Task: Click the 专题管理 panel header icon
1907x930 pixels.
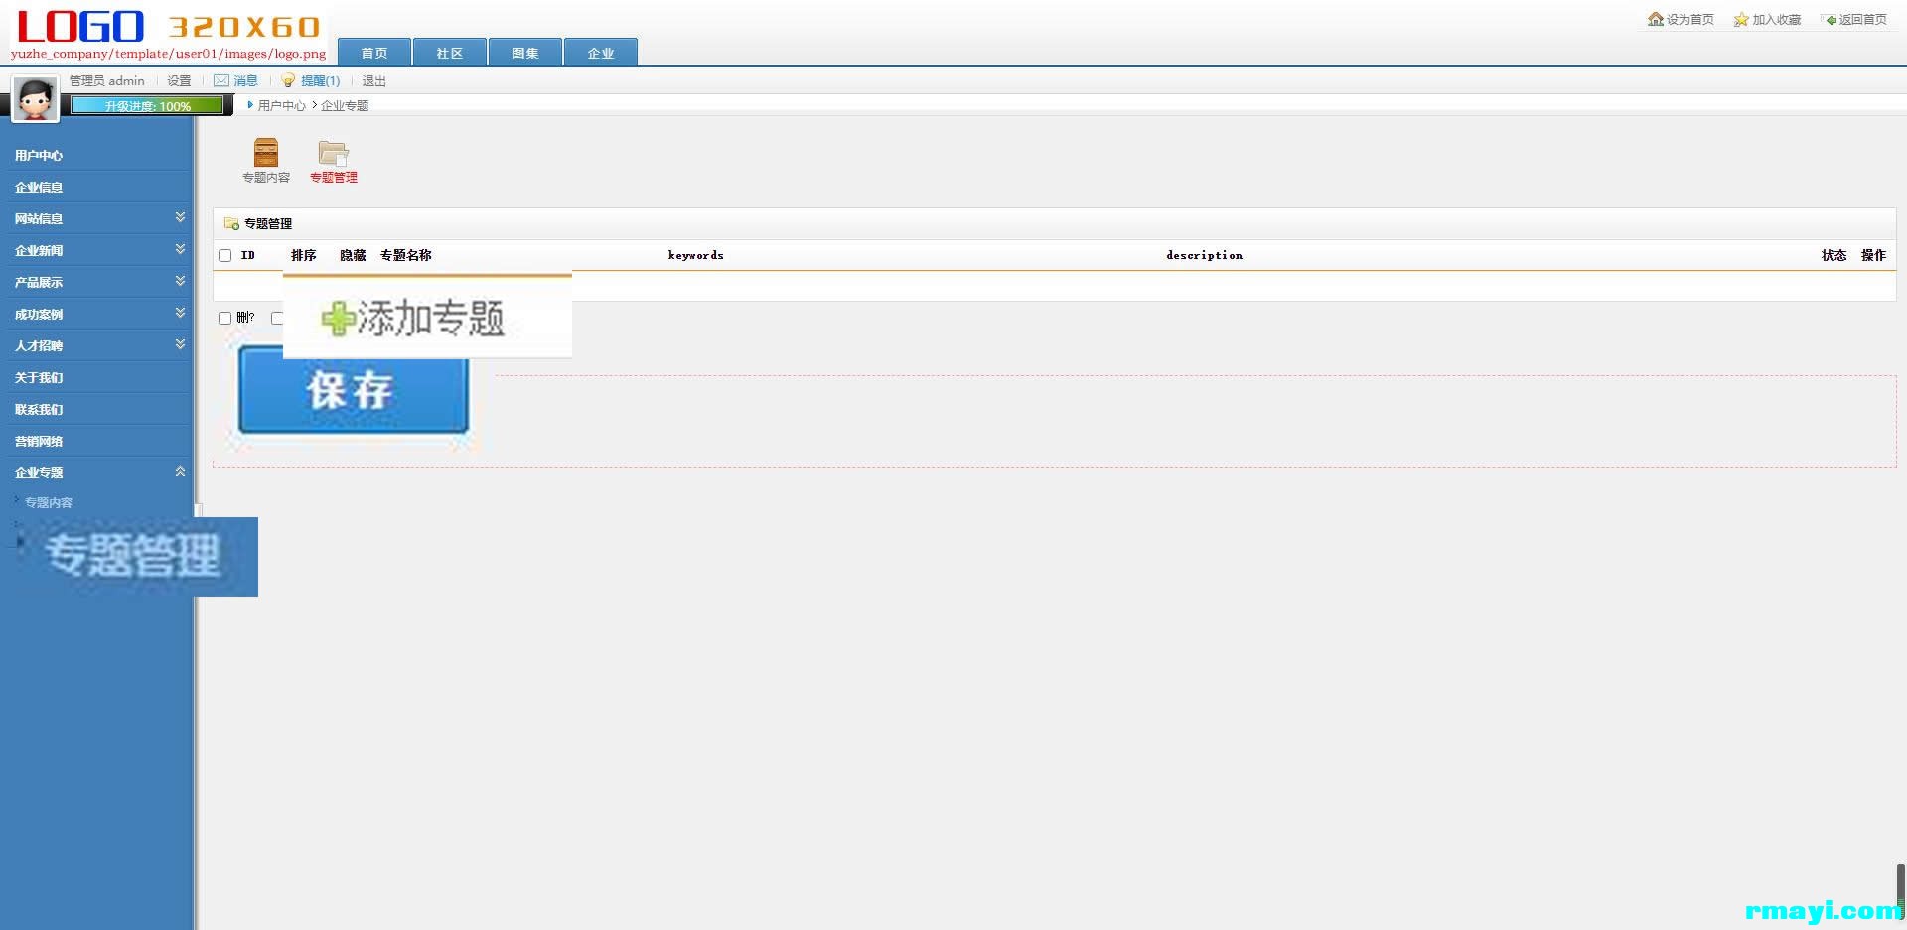Action: [231, 224]
